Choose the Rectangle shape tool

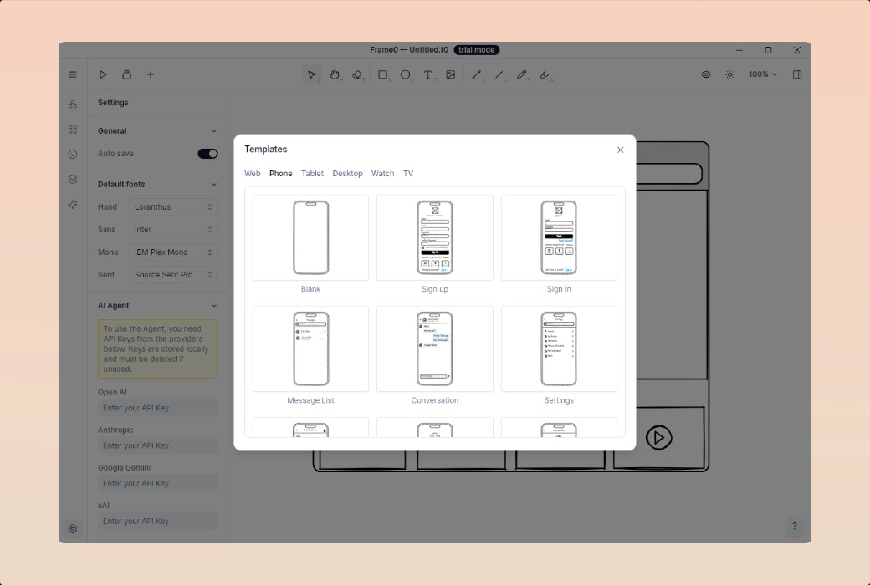(x=383, y=74)
